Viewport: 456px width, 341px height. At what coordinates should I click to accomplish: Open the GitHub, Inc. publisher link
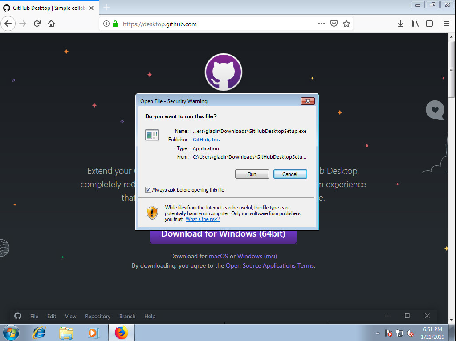(x=206, y=140)
